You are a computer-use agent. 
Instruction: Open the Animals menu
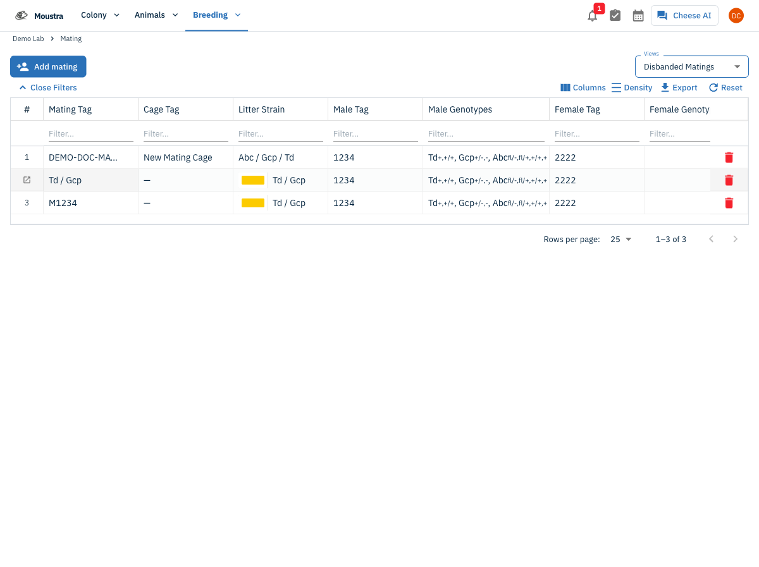coord(156,15)
